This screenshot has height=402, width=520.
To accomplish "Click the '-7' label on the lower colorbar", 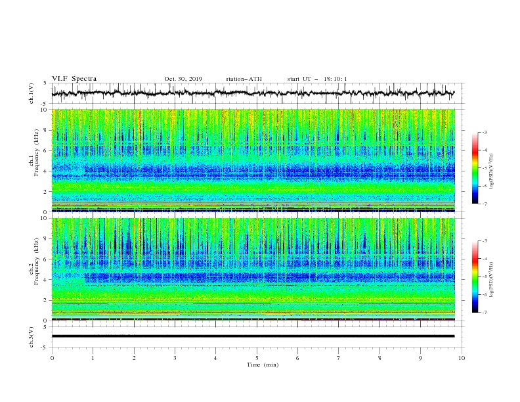I will click(x=485, y=313).
